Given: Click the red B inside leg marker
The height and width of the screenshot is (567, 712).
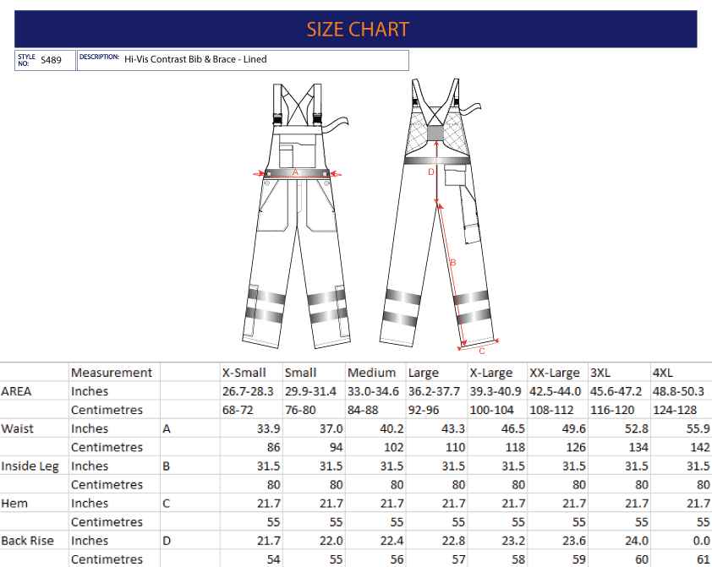Looking at the screenshot, I should coord(452,262).
